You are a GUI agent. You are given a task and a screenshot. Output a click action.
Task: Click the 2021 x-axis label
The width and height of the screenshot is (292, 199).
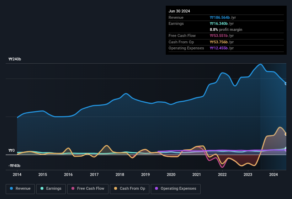pos(197,174)
